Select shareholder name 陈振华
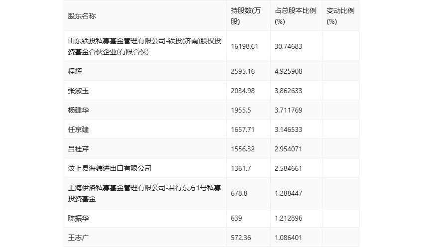This screenshot has width=423, height=247. click(78, 218)
